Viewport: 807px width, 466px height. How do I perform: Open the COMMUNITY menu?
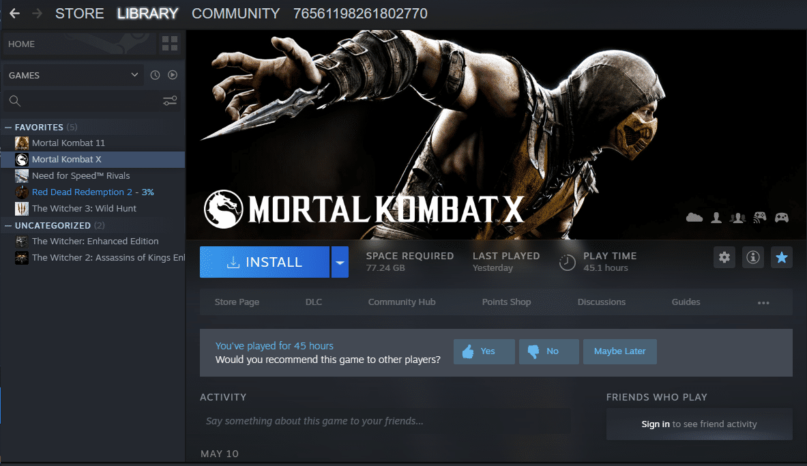coord(236,14)
